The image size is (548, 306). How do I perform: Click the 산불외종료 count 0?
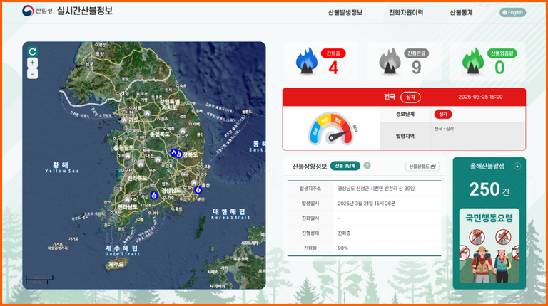tap(499, 68)
